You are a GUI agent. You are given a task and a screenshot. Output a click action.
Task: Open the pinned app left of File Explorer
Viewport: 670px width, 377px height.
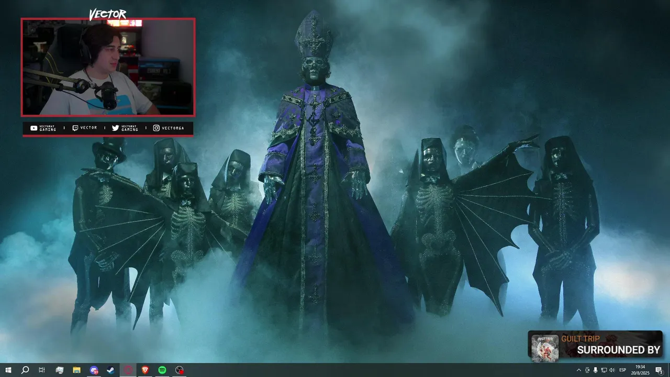pos(59,370)
